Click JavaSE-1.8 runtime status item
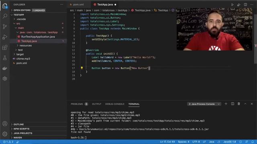 (x=230, y=142)
